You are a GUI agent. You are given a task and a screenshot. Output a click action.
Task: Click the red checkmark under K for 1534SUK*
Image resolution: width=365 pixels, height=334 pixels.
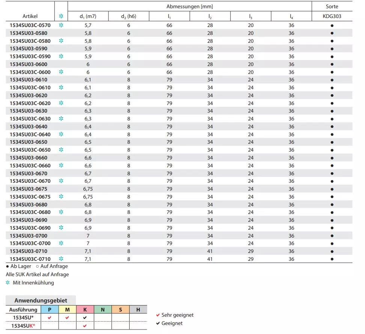click(x=85, y=326)
